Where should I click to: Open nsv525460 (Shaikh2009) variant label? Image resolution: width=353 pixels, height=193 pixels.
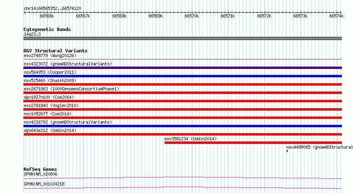pyautogui.click(x=50, y=80)
